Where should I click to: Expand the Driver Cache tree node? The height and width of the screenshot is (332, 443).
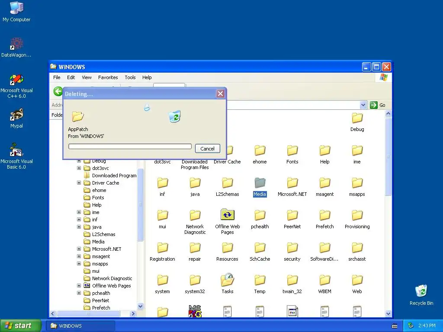tap(79, 183)
